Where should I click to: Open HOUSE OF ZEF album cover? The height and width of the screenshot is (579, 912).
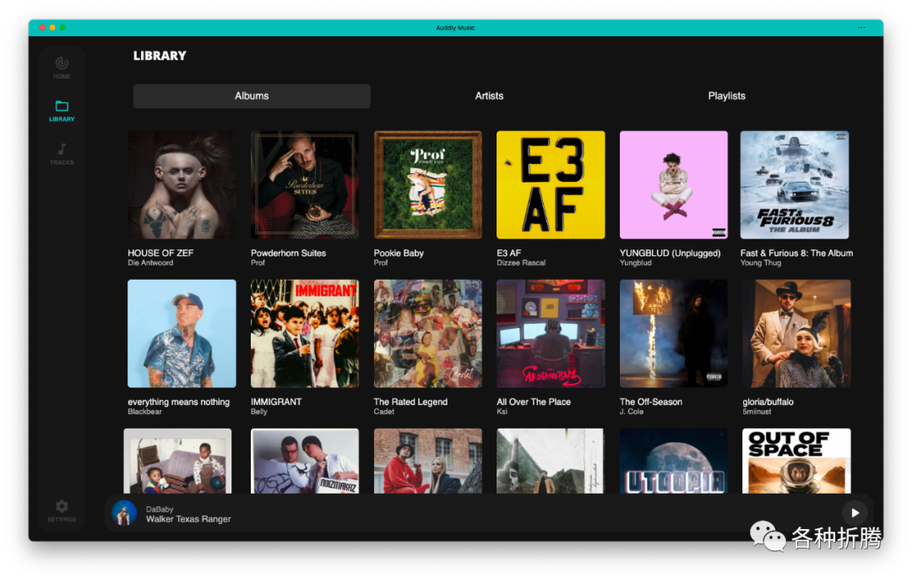click(182, 185)
